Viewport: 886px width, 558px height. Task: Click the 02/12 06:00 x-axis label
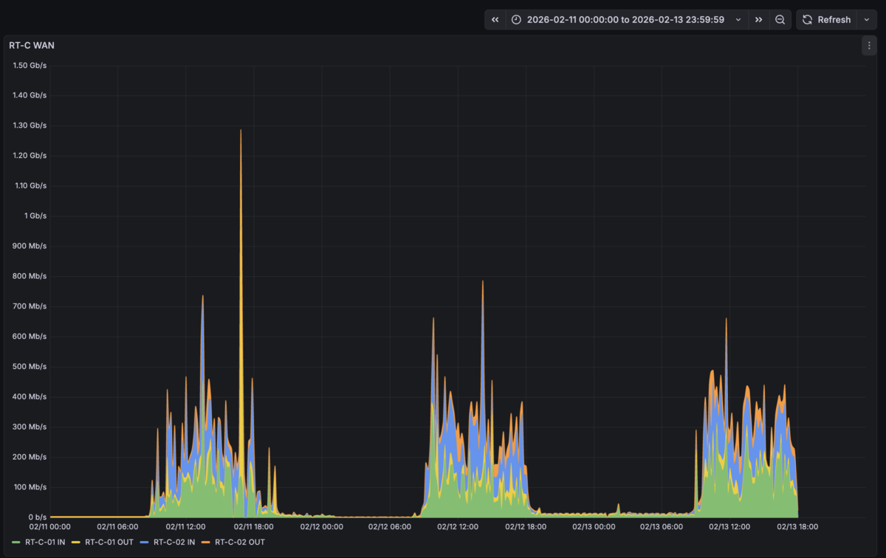pyautogui.click(x=389, y=527)
